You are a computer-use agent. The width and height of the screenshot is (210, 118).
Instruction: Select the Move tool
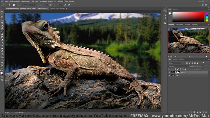pyautogui.click(x=2, y=11)
